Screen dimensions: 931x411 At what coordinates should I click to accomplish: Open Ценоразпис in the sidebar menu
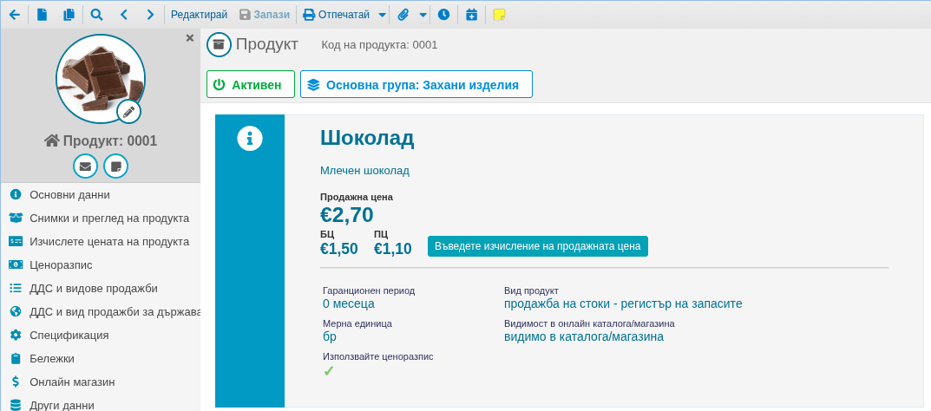[x=61, y=264]
